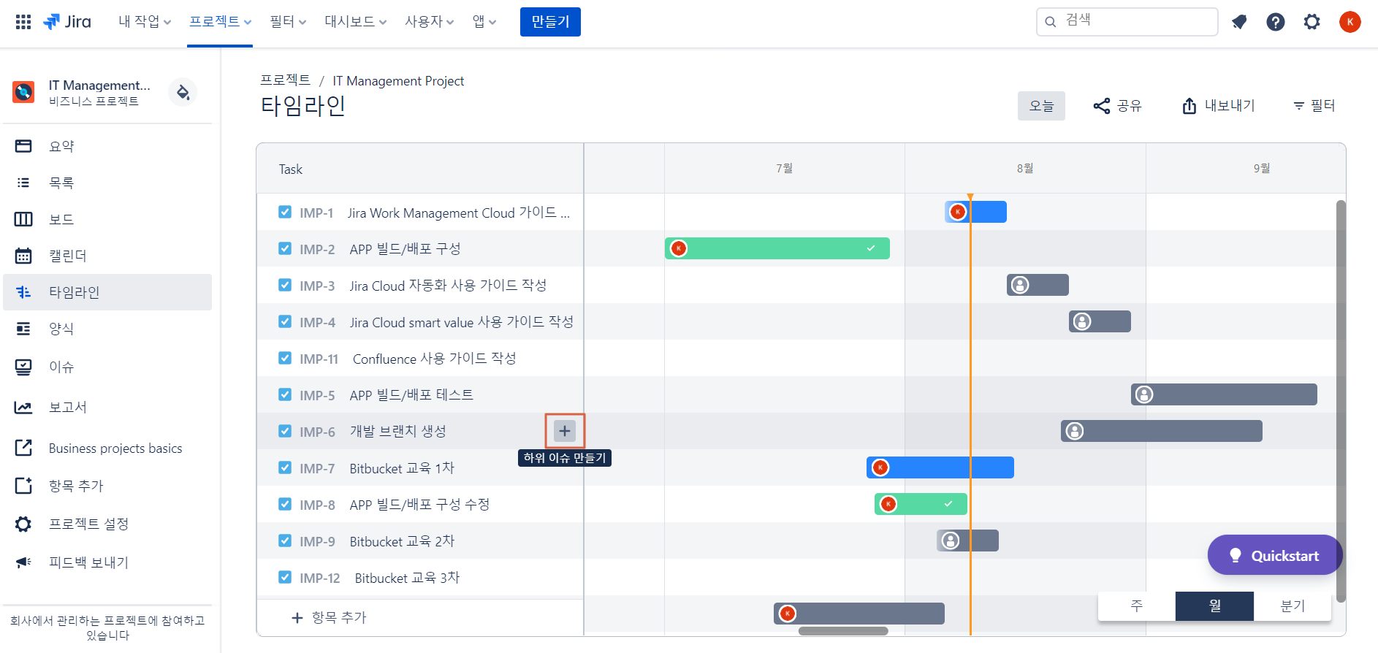Screen dimensions: 1378x653
Task: Expand the 필터 dropdown in top navigation
Action: coord(288,22)
